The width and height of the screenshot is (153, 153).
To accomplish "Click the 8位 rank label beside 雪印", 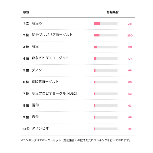I will tap(26, 105).
